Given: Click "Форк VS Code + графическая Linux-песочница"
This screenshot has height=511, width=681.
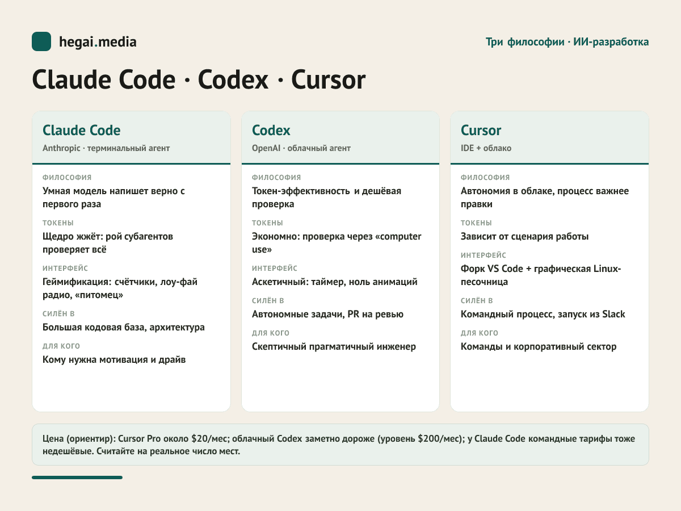Looking at the screenshot, I should click(541, 275).
